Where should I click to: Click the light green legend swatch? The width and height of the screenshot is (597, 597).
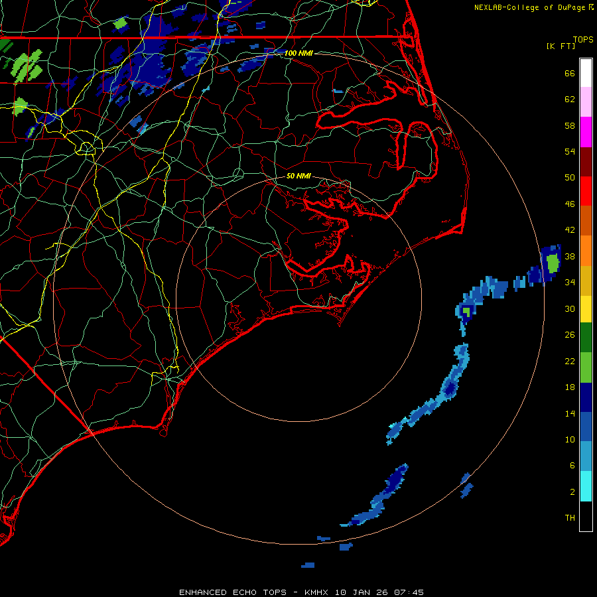click(586, 367)
